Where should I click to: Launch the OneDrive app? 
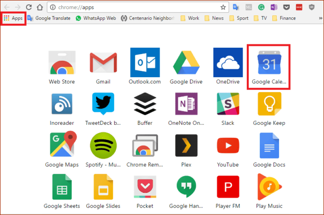coord(228,67)
